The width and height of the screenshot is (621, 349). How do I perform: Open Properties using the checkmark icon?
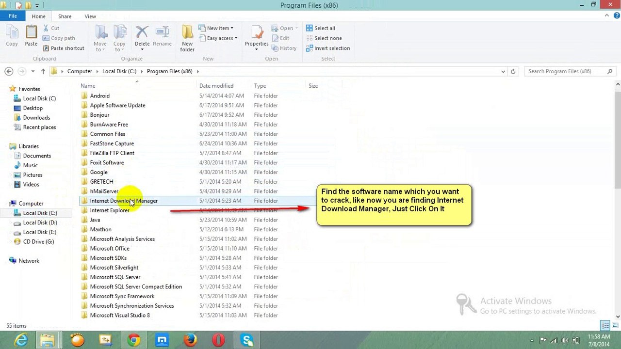point(257,32)
